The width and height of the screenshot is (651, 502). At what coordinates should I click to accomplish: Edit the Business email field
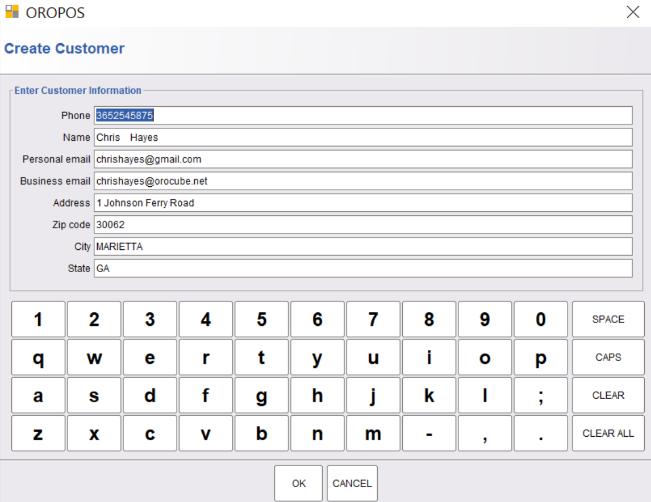(363, 181)
